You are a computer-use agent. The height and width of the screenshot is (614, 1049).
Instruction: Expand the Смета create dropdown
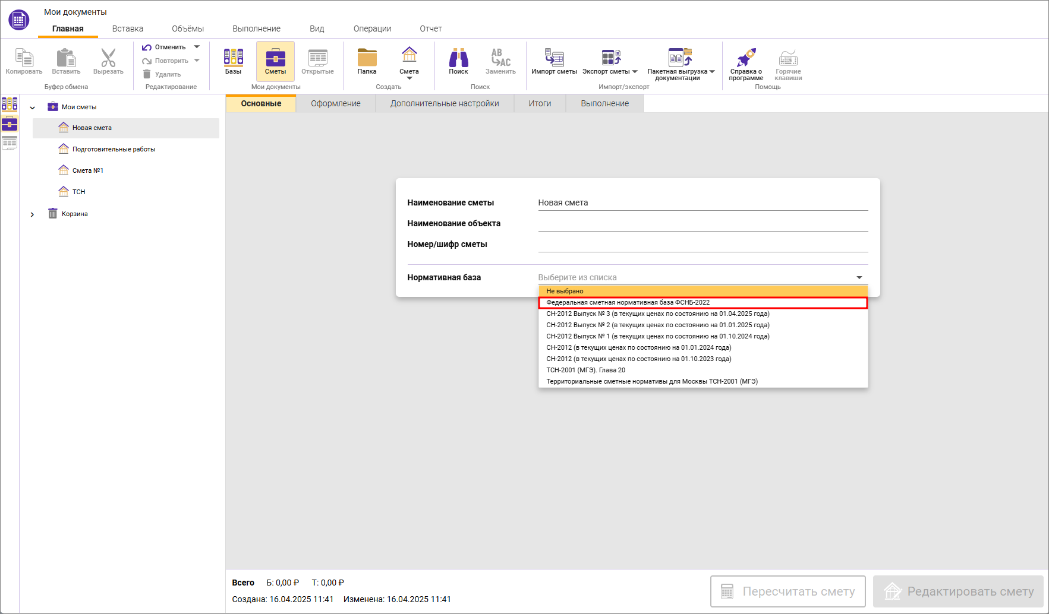[x=409, y=78]
